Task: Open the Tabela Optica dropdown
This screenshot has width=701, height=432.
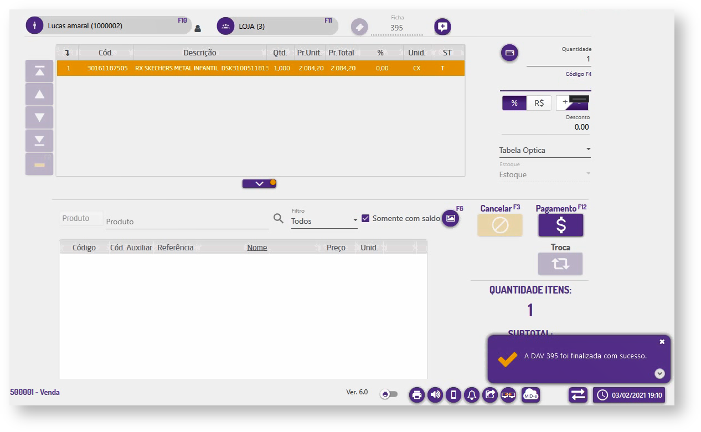Action: 545,150
